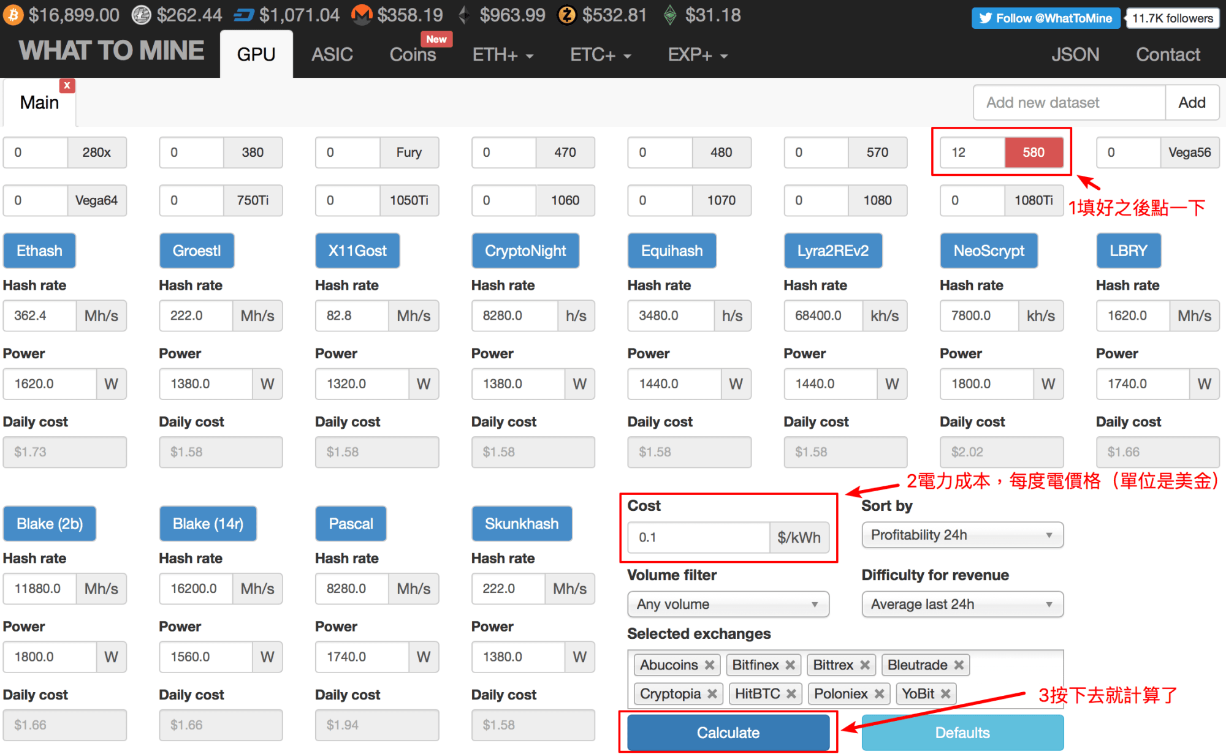Viewport: 1226px width, 754px height.
Task: Toggle the Lyra2REv2 algorithm button
Action: 833,251
